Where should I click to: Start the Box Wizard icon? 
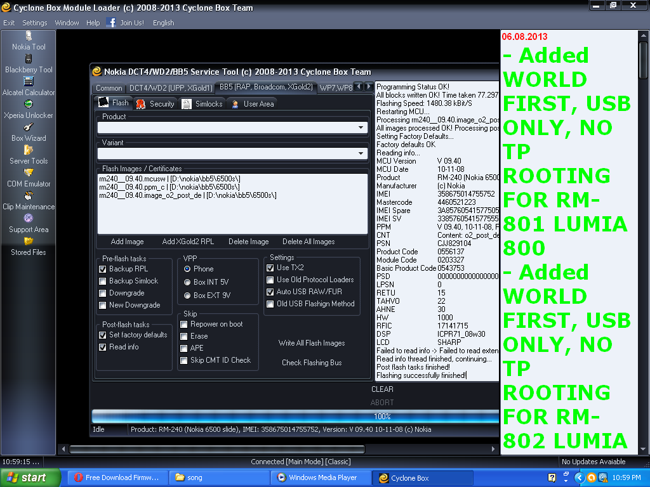point(29,127)
